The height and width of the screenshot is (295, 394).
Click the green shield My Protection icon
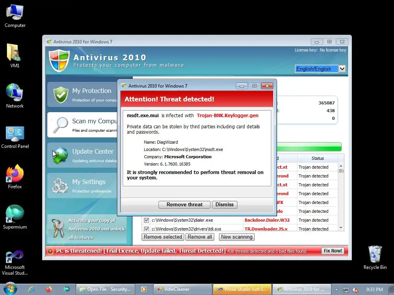point(61,95)
